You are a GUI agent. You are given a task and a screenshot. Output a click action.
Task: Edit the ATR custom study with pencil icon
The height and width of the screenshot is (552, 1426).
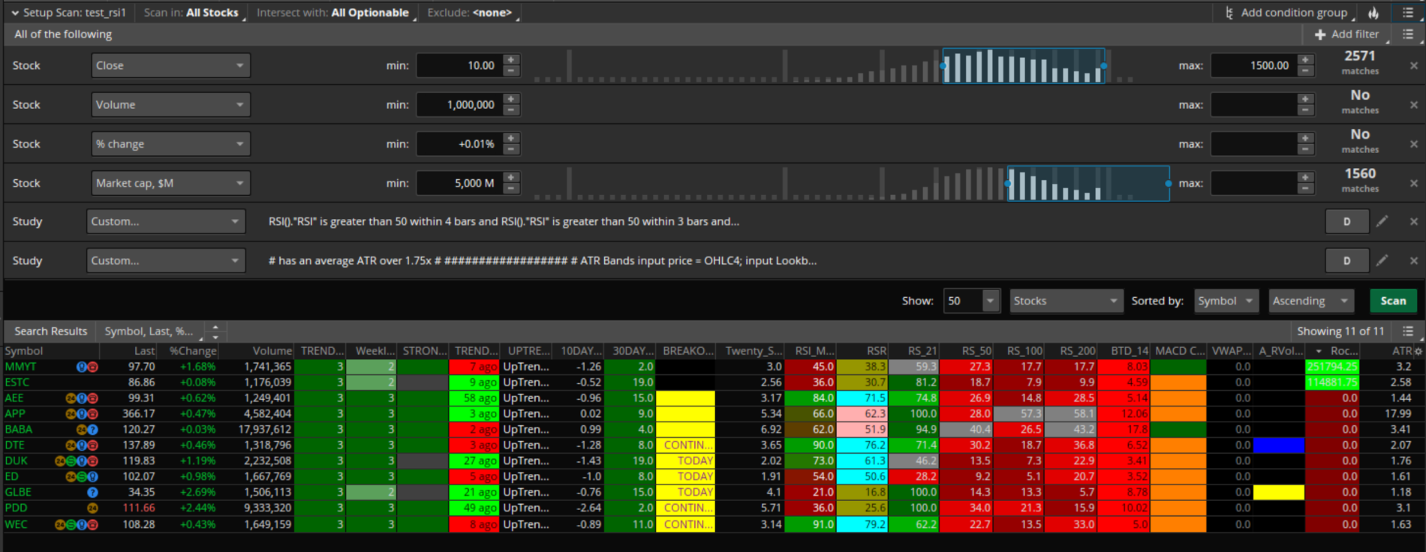pos(1382,259)
